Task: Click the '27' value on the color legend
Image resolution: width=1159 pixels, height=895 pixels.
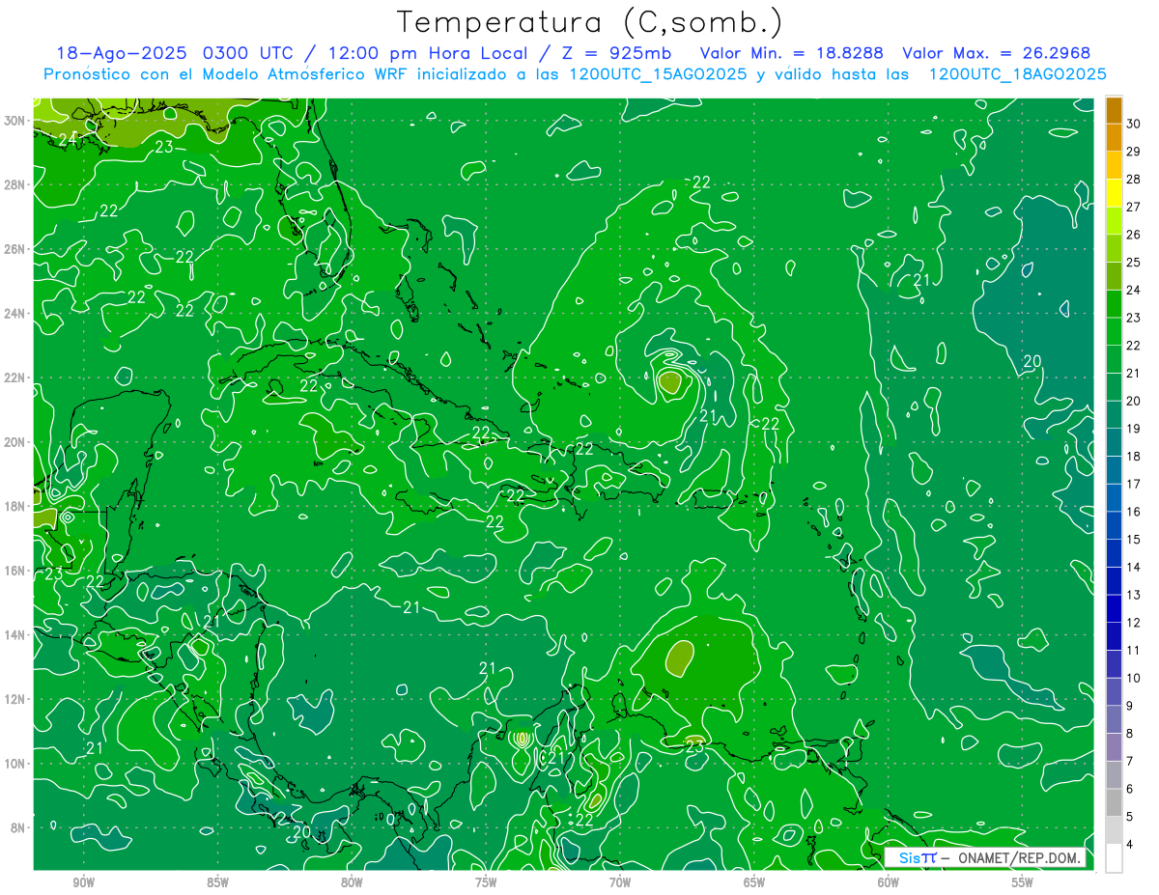Action: (1134, 207)
